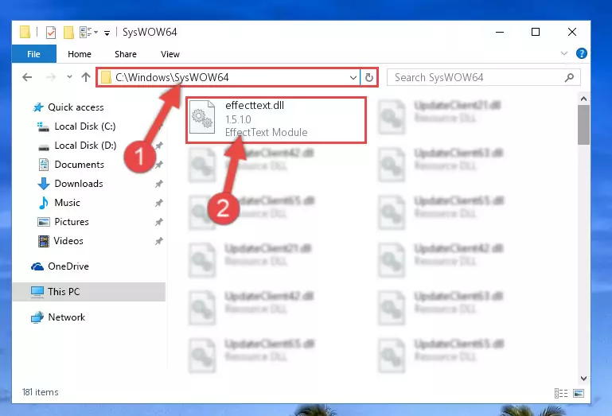612x416 pixels.
Task: Click the scroll up arrow of the file list
Action: click(583, 99)
